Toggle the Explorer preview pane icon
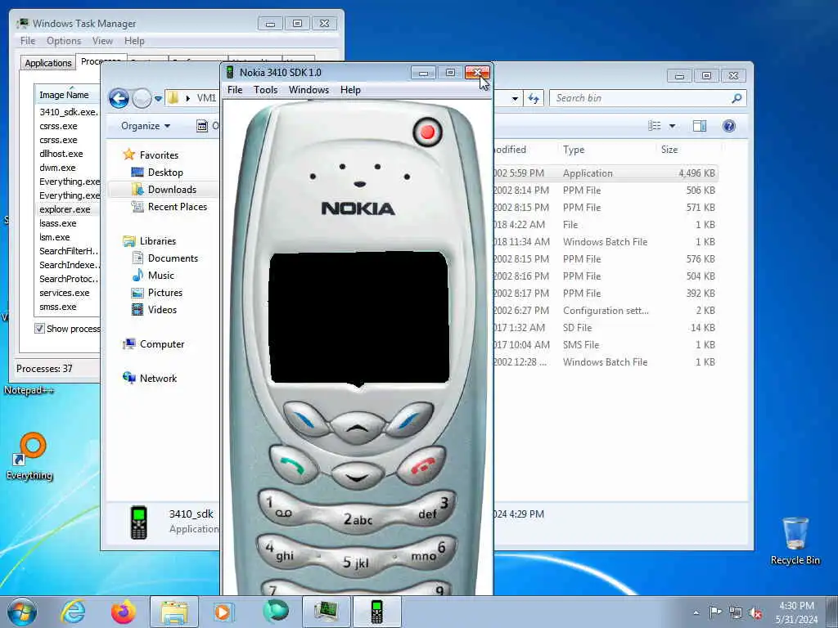This screenshot has height=628, width=838. (700, 125)
